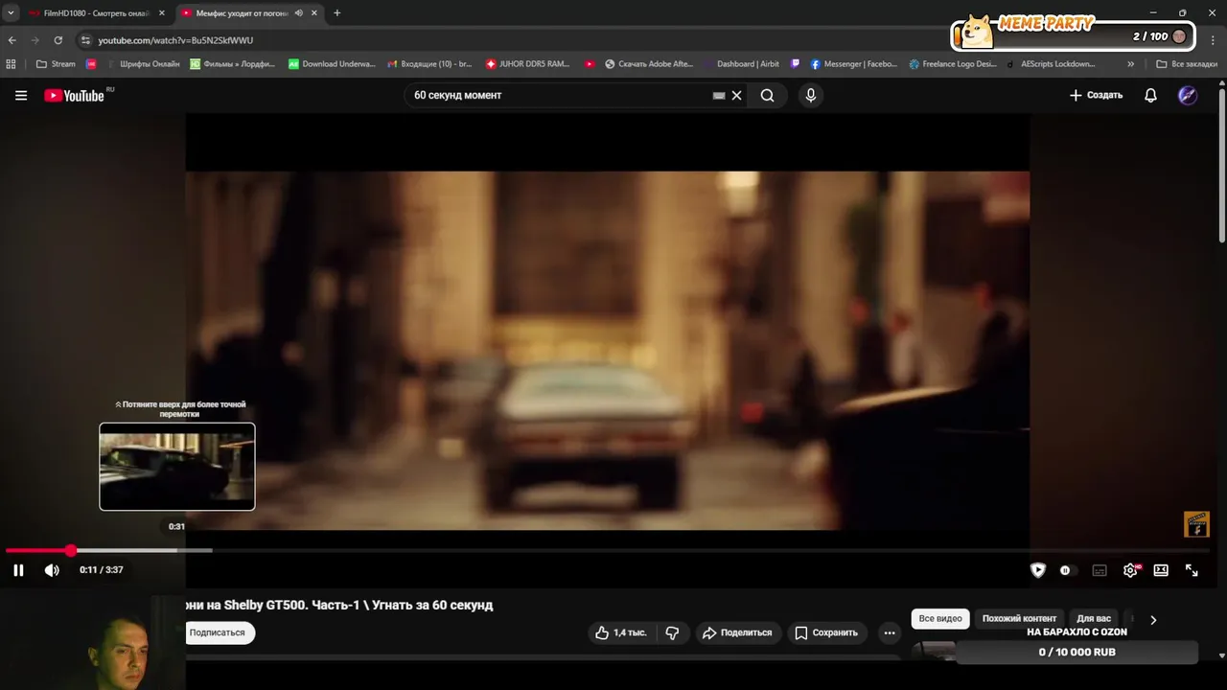
Task: Reload the current page
Action: point(58,40)
